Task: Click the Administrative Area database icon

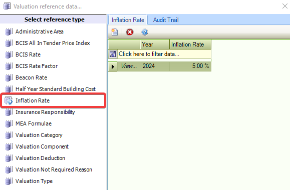Action: [x=9, y=31]
